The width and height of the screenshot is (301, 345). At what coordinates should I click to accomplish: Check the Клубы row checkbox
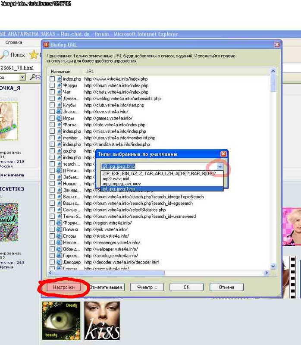pos(52,105)
